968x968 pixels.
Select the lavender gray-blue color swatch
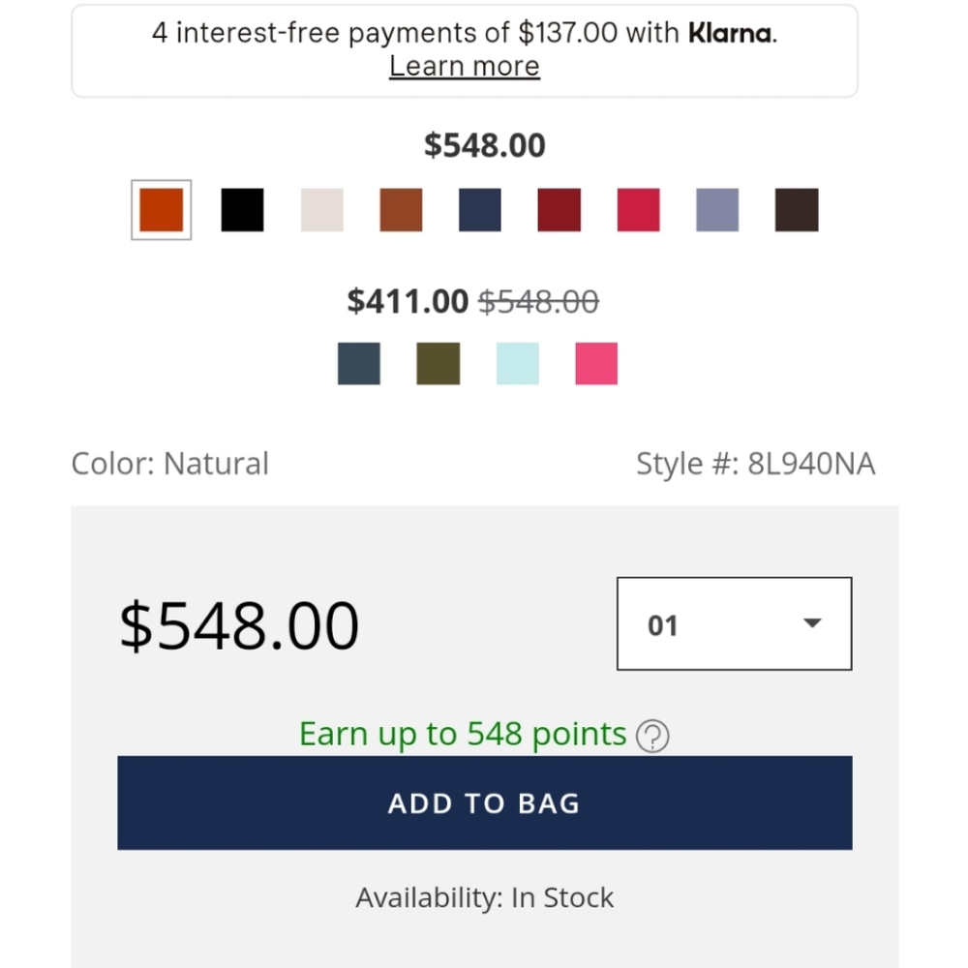click(x=717, y=210)
